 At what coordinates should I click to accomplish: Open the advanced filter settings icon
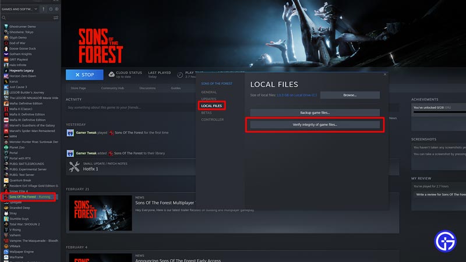pyautogui.click(x=55, y=18)
